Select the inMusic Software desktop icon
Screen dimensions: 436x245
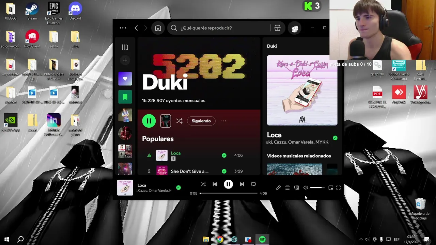tap(53, 125)
